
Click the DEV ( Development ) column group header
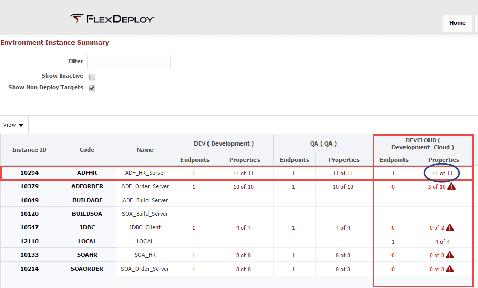(224, 143)
